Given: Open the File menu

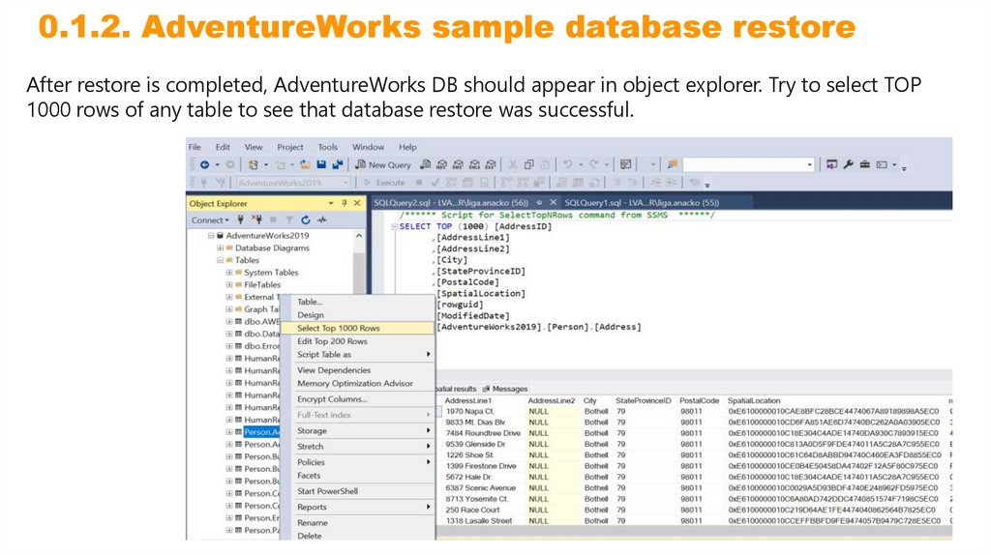Looking at the screenshot, I should pos(195,147).
